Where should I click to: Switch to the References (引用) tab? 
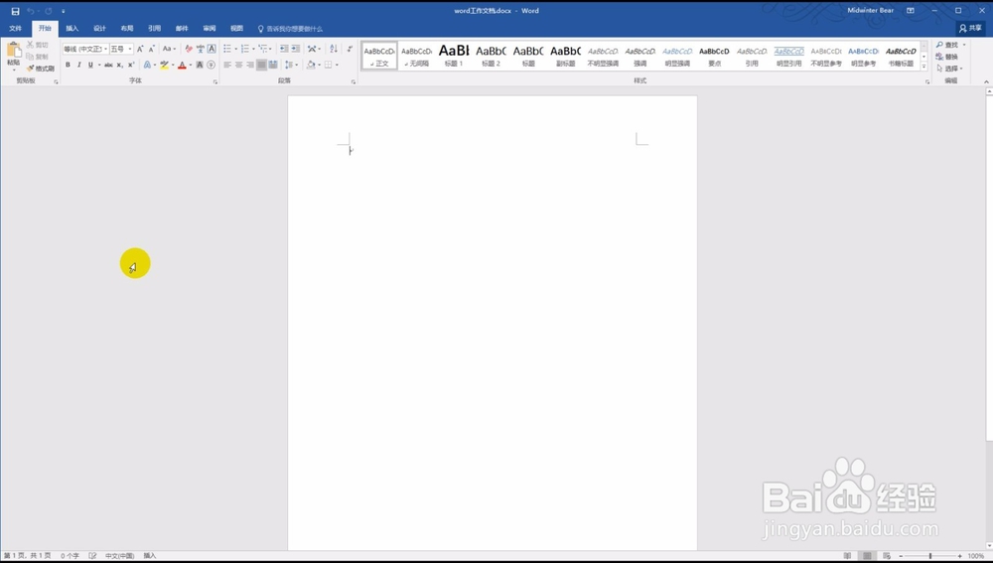[154, 29]
